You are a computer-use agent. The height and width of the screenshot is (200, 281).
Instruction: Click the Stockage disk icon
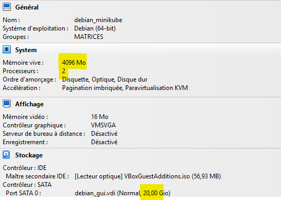click(7, 155)
